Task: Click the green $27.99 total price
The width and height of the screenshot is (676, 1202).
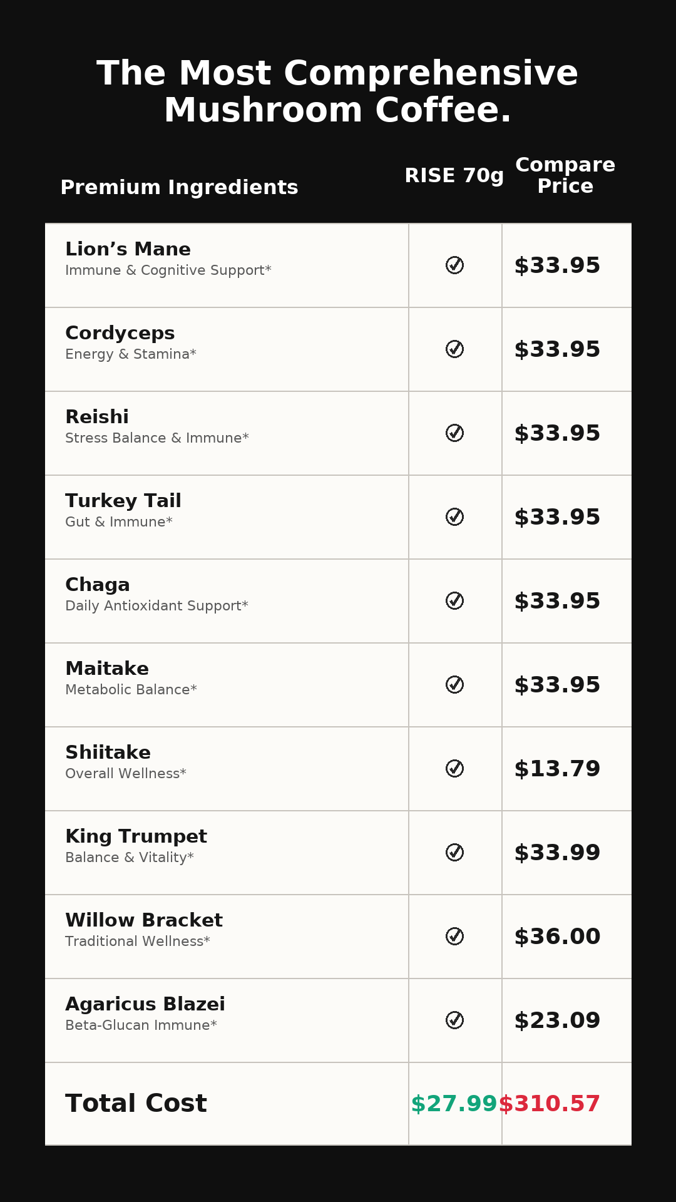Action: pos(454,1104)
